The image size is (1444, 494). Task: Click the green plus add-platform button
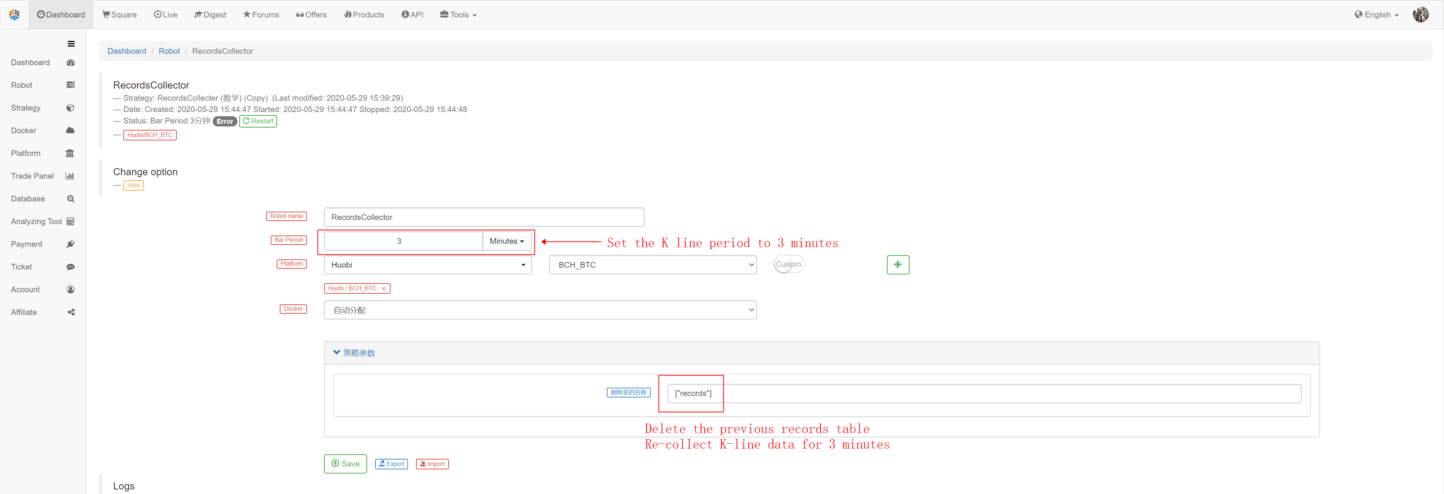coord(897,265)
